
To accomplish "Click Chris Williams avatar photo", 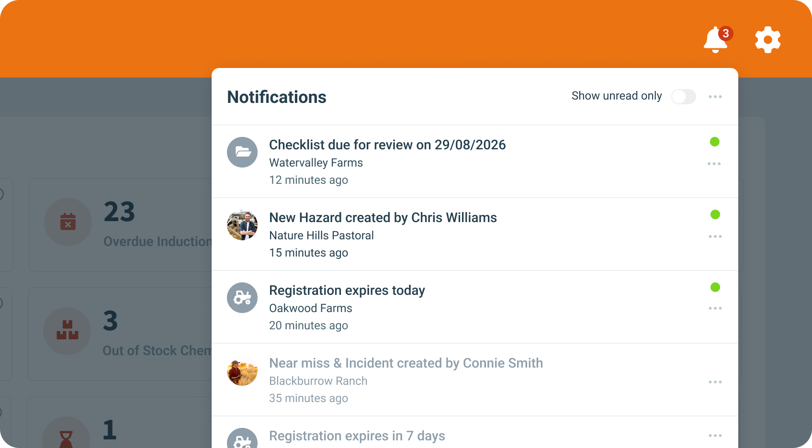I will 242,225.
